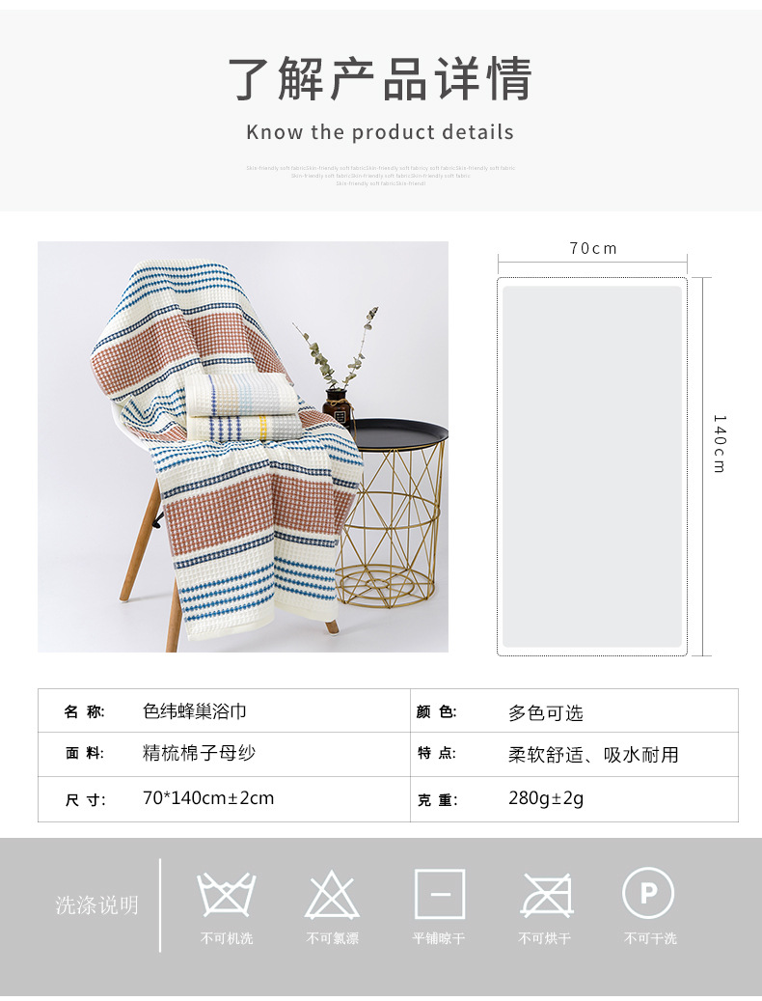Select the 平铺晾干 label
The image size is (762, 1001).
tap(439, 938)
